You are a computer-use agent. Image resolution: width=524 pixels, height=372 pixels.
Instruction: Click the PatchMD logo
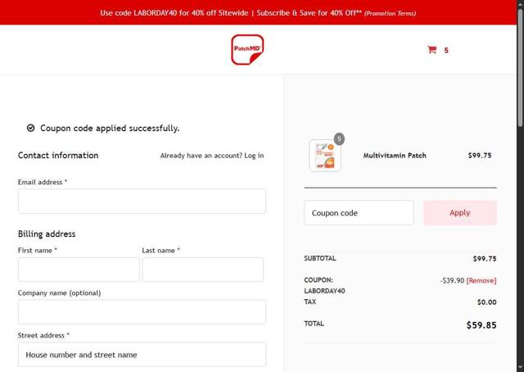tap(247, 49)
